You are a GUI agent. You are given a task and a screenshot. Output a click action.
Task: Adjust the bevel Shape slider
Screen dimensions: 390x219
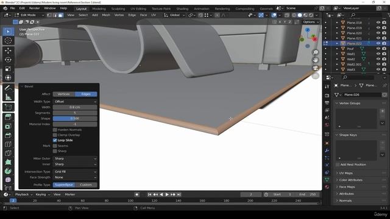click(x=75, y=119)
